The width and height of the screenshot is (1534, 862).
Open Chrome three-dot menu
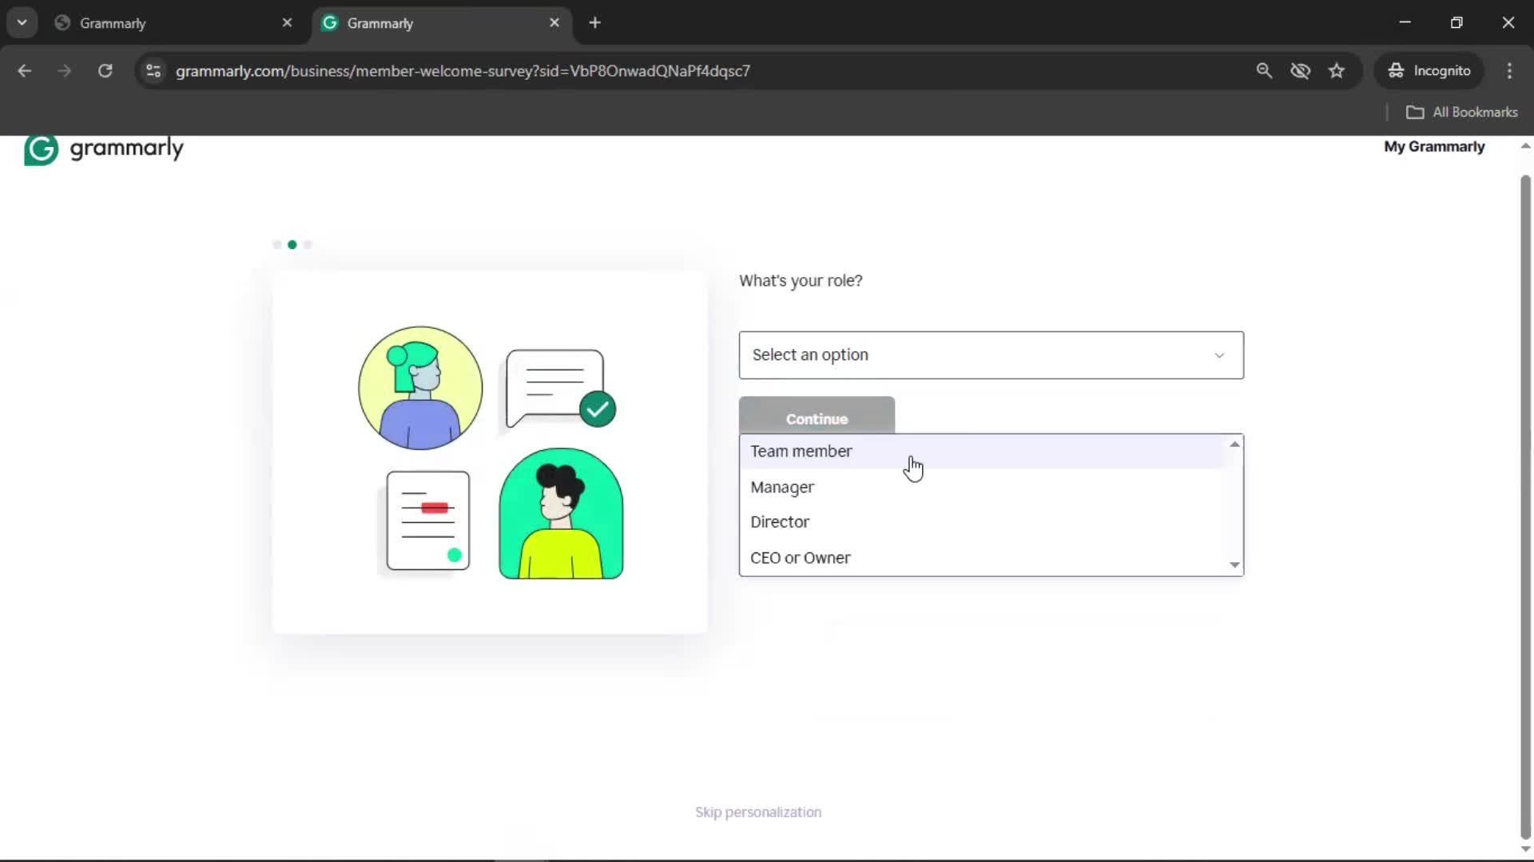click(1509, 70)
